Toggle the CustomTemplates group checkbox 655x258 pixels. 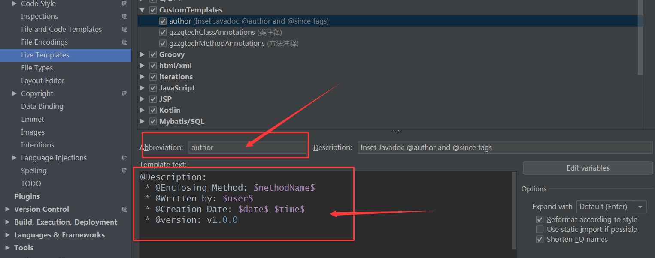coord(153,10)
